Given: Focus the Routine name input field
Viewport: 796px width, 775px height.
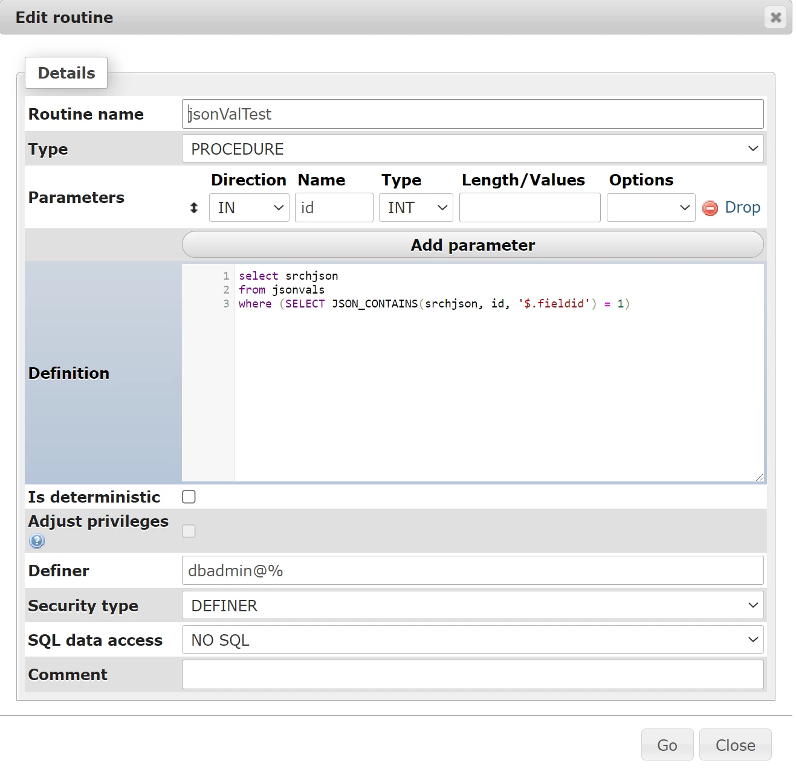Looking at the screenshot, I should 473,114.
